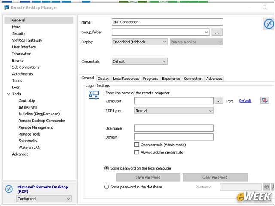Open Sub Connections in the sidebar

click(x=26, y=67)
